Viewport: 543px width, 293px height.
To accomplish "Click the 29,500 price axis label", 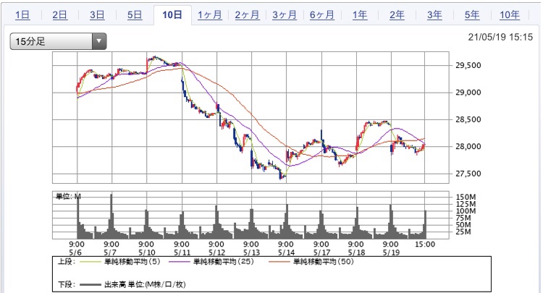I will tap(468, 65).
